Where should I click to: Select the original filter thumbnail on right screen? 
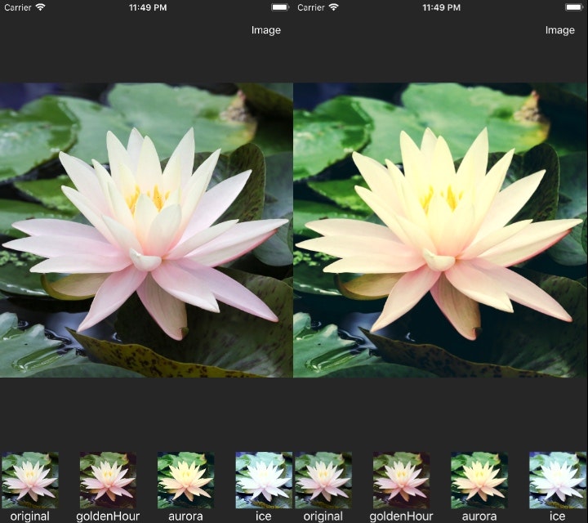click(x=323, y=480)
